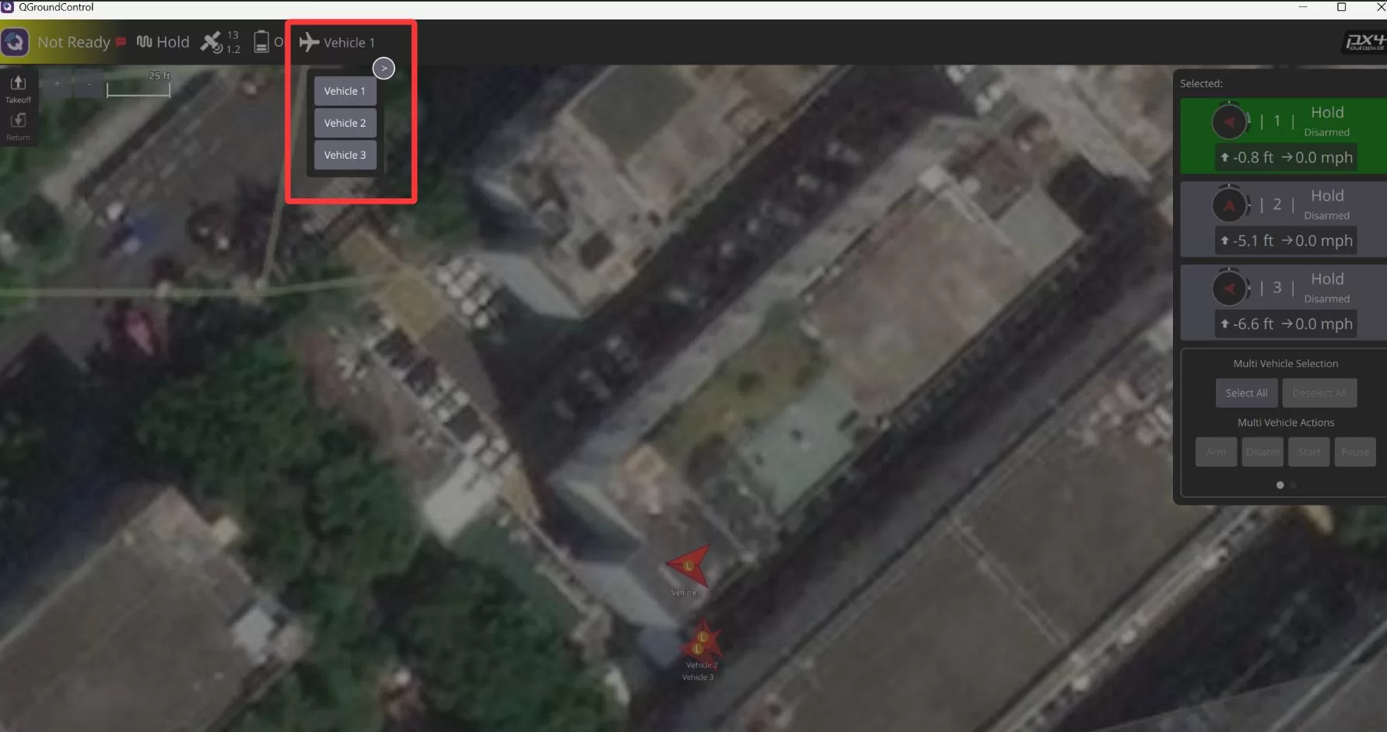Click Disarmed status on vehicle 3 card
This screenshot has width=1387, height=732.
click(x=1326, y=299)
